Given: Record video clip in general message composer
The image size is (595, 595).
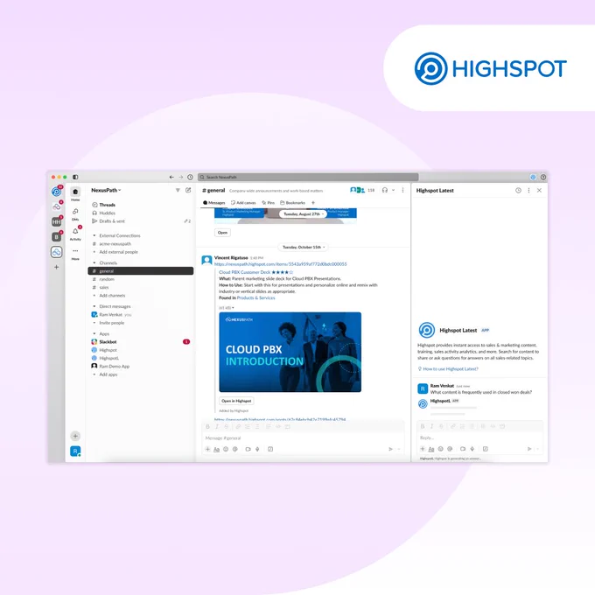Looking at the screenshot, I should pos(248,449).
